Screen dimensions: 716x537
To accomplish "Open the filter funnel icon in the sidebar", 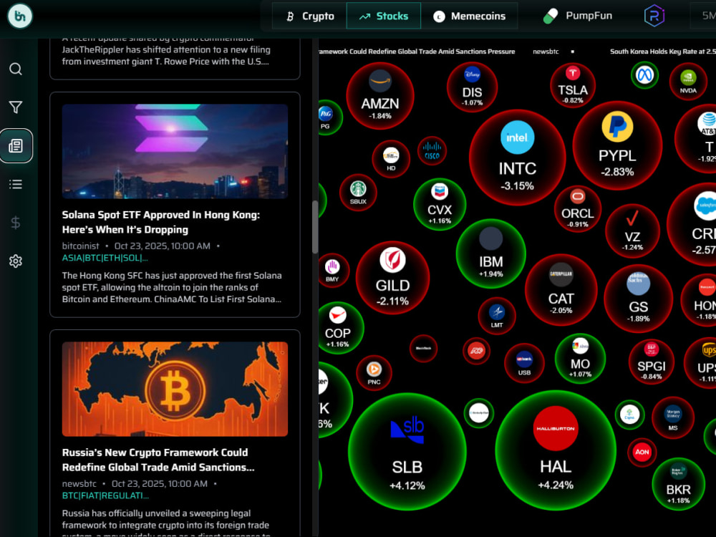I will point(16,107).
